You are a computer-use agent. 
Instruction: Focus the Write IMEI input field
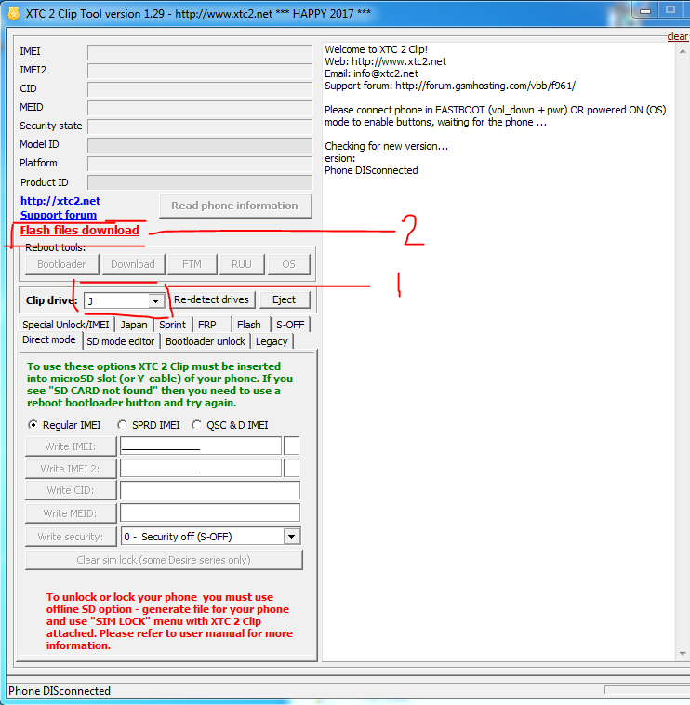point(201,446)
